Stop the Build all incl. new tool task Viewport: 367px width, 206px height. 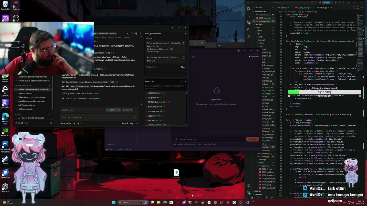[183, 57]
